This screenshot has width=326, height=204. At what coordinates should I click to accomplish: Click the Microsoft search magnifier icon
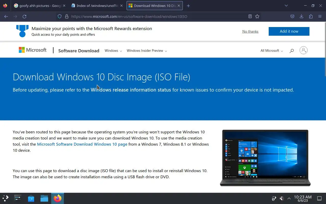coord(292,51)
